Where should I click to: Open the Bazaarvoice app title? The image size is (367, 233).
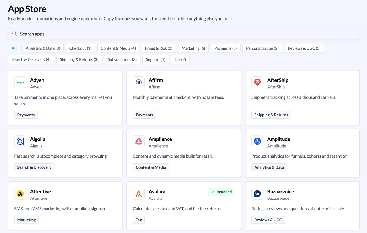click(280, 192)
